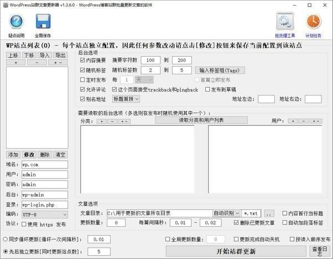Click the 用户 admin input field

tap(45, 175)
